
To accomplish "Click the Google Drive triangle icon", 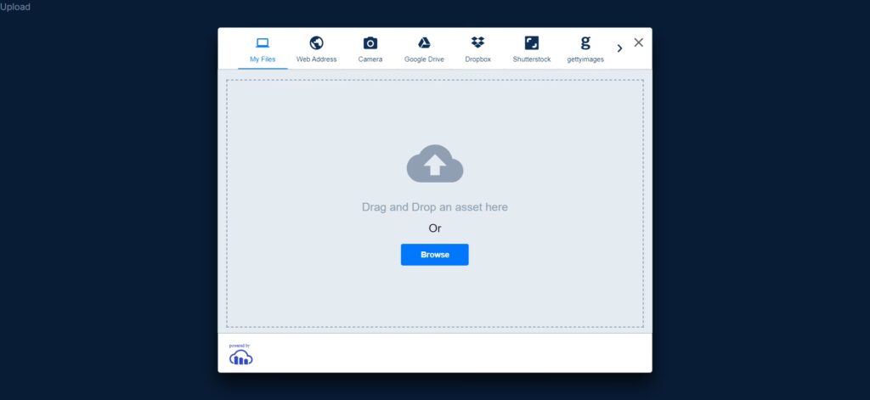I will click(424, 43).
